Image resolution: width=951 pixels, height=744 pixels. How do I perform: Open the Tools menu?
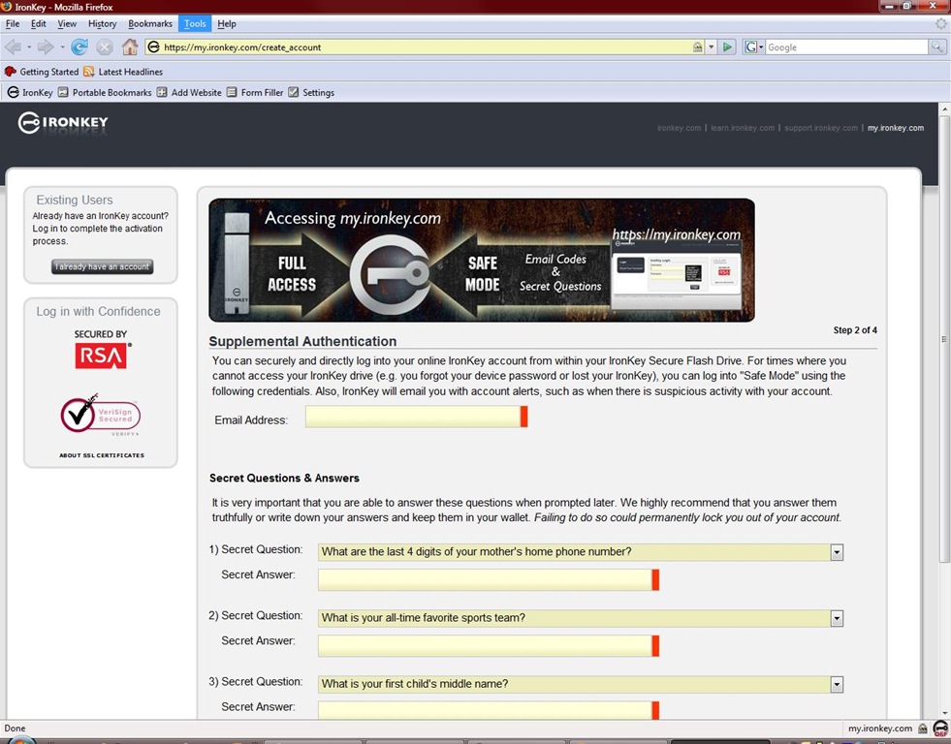(195, 23)
